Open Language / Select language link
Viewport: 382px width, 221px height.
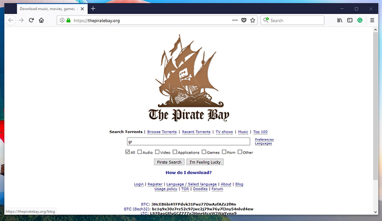tap(192, 184)
